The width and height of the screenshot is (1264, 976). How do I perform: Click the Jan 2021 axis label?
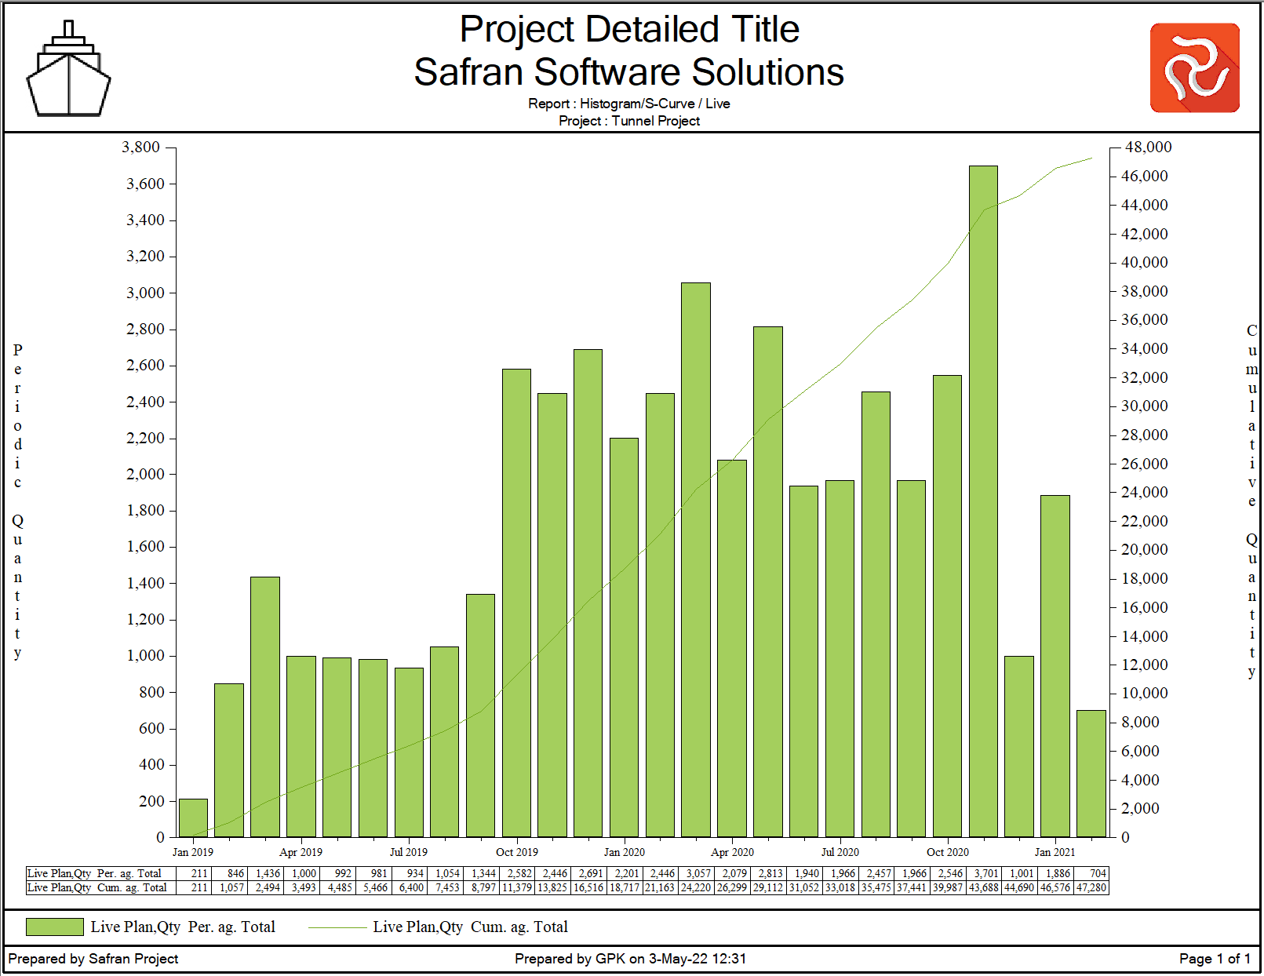point(1055,852)
